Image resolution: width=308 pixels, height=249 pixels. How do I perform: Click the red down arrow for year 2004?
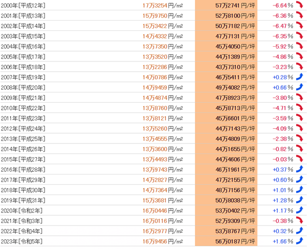pos(299,46)
